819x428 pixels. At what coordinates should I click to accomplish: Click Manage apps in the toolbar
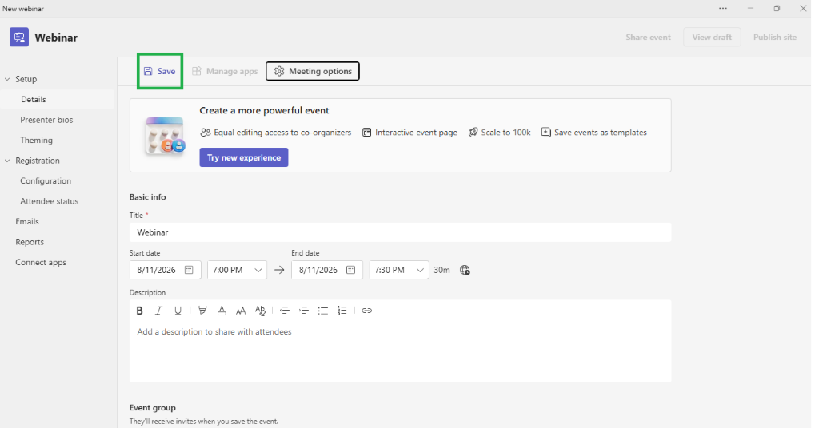(x=225, y=71)
